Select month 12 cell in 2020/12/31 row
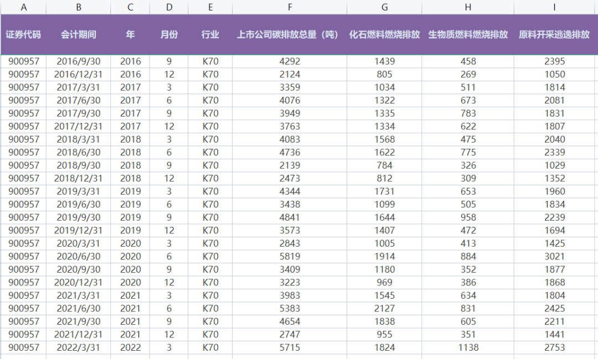Viewport: 598px width, 359px height. coord(169,283)
